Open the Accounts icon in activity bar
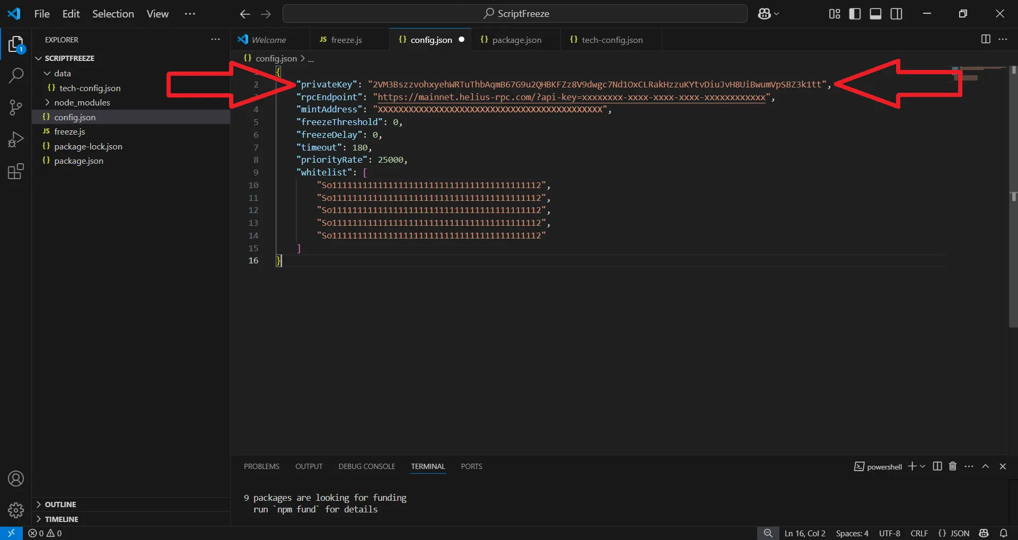The width and height of the screenshot is (1018, 540). coord(16,479)
